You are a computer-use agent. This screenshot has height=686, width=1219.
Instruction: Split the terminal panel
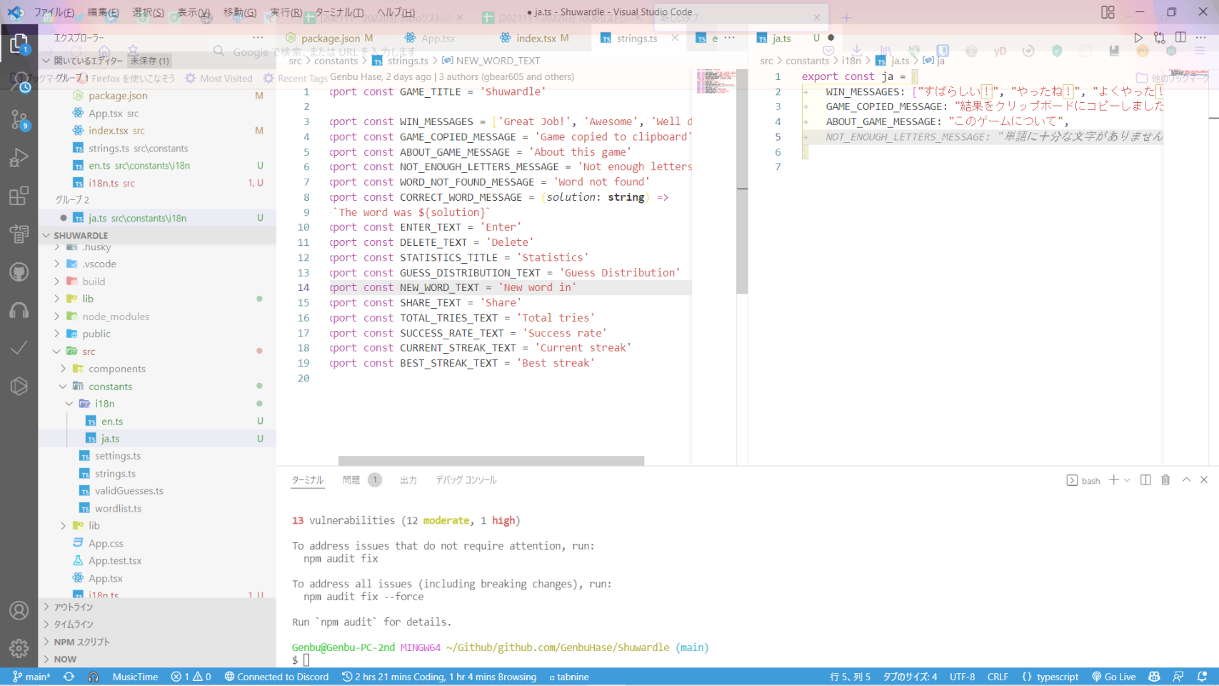click(1145, 480)
